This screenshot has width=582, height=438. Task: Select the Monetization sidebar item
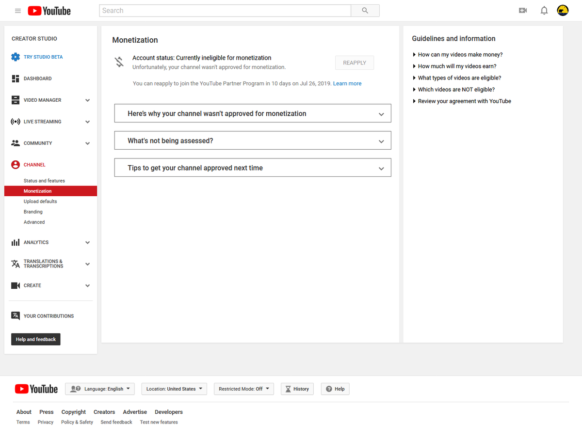(x=50, y=191)
